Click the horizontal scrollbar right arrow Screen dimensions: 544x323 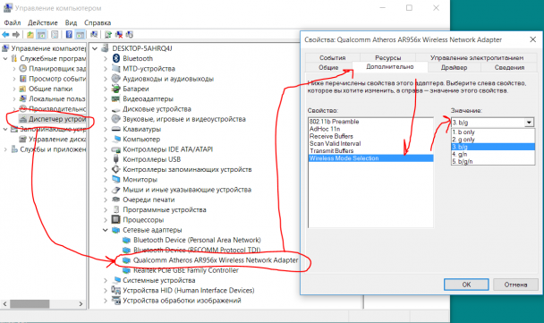[81, 304]
